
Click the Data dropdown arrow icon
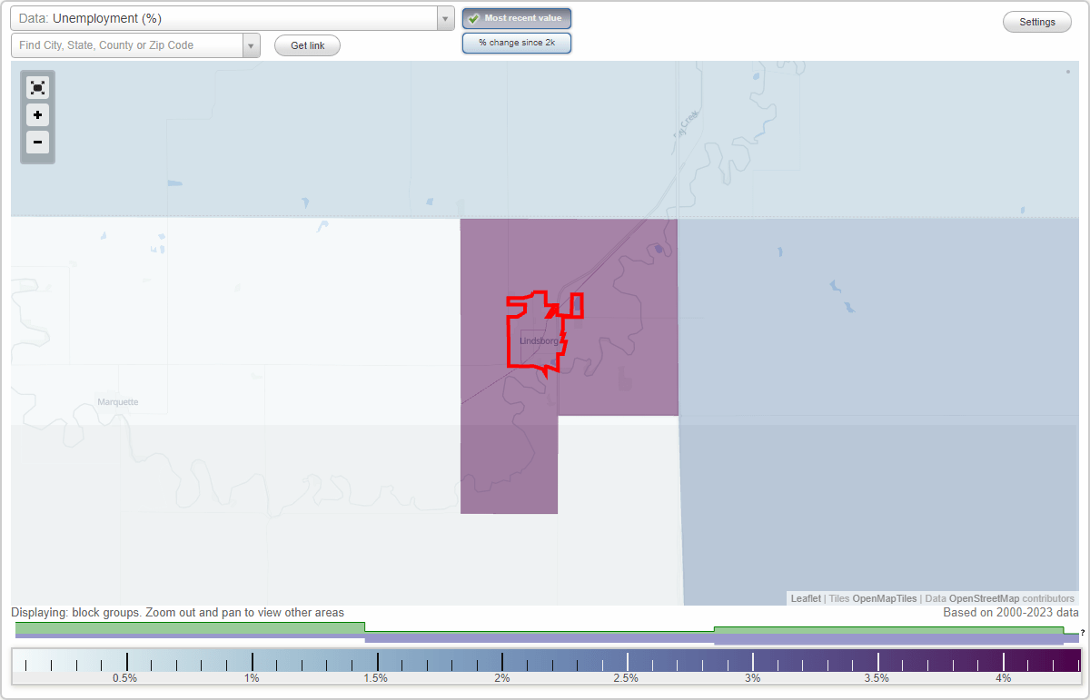tap(444, 17)
